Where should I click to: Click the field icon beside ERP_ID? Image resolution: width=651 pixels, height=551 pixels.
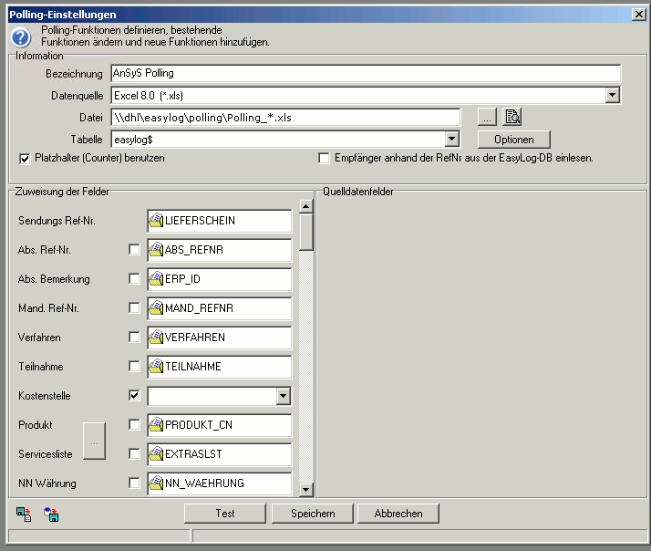click(156, 279)
